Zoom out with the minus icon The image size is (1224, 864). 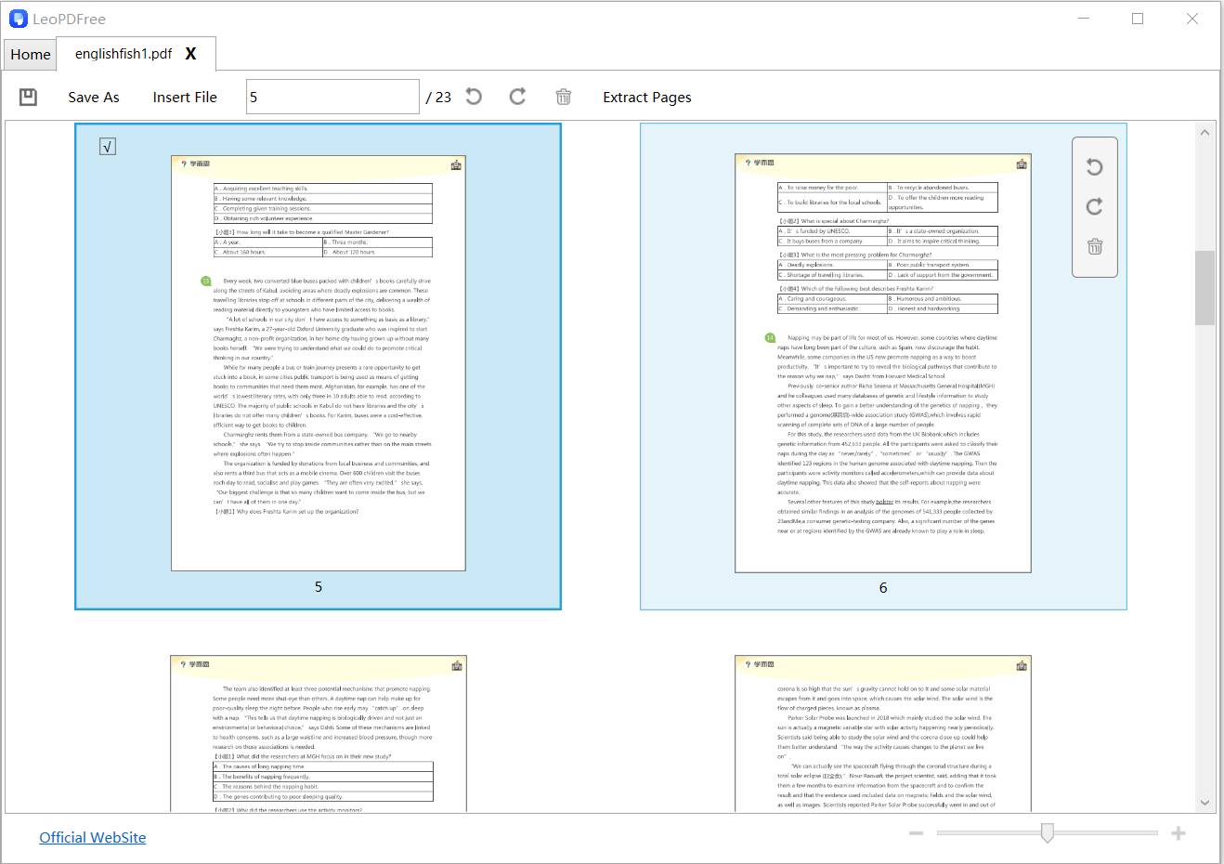point(916,833)
